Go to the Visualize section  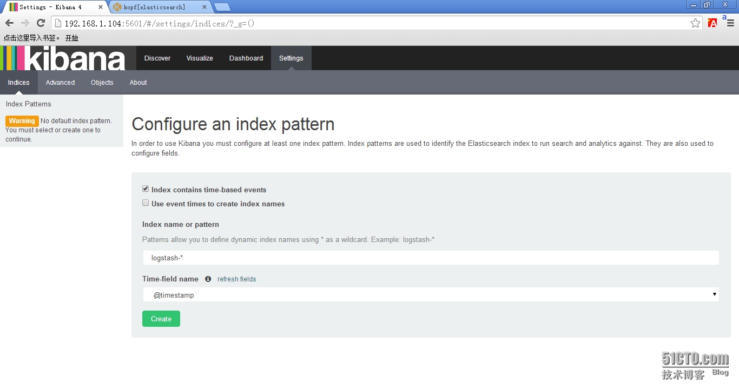tap(200, 58)
